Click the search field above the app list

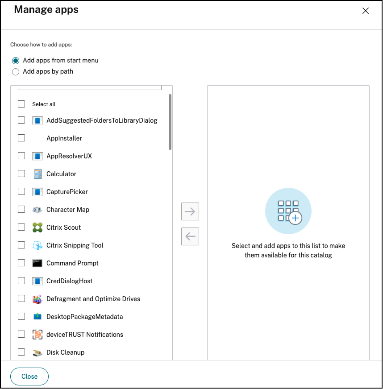click(x=90, y=87)
